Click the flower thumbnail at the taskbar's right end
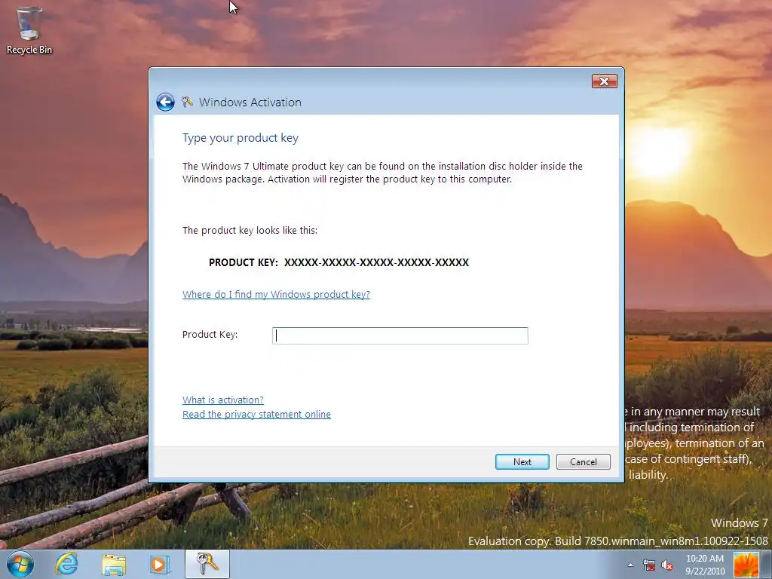Image resolution: width=772 pixels, height=579 pixels. (x=746, y=565)
